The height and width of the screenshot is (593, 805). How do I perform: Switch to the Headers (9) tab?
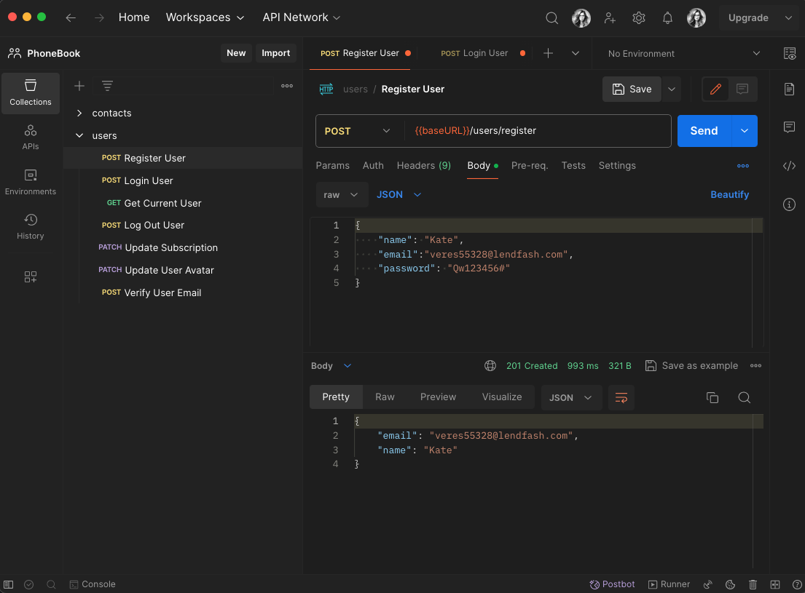tap(423, 166)
